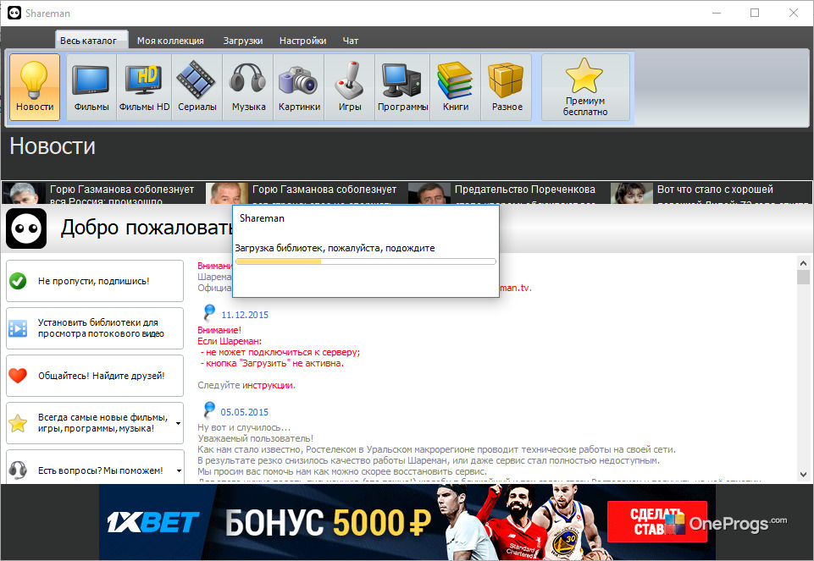Minimize the Shareman window
The image size is (814, 561).
point(717,13)
